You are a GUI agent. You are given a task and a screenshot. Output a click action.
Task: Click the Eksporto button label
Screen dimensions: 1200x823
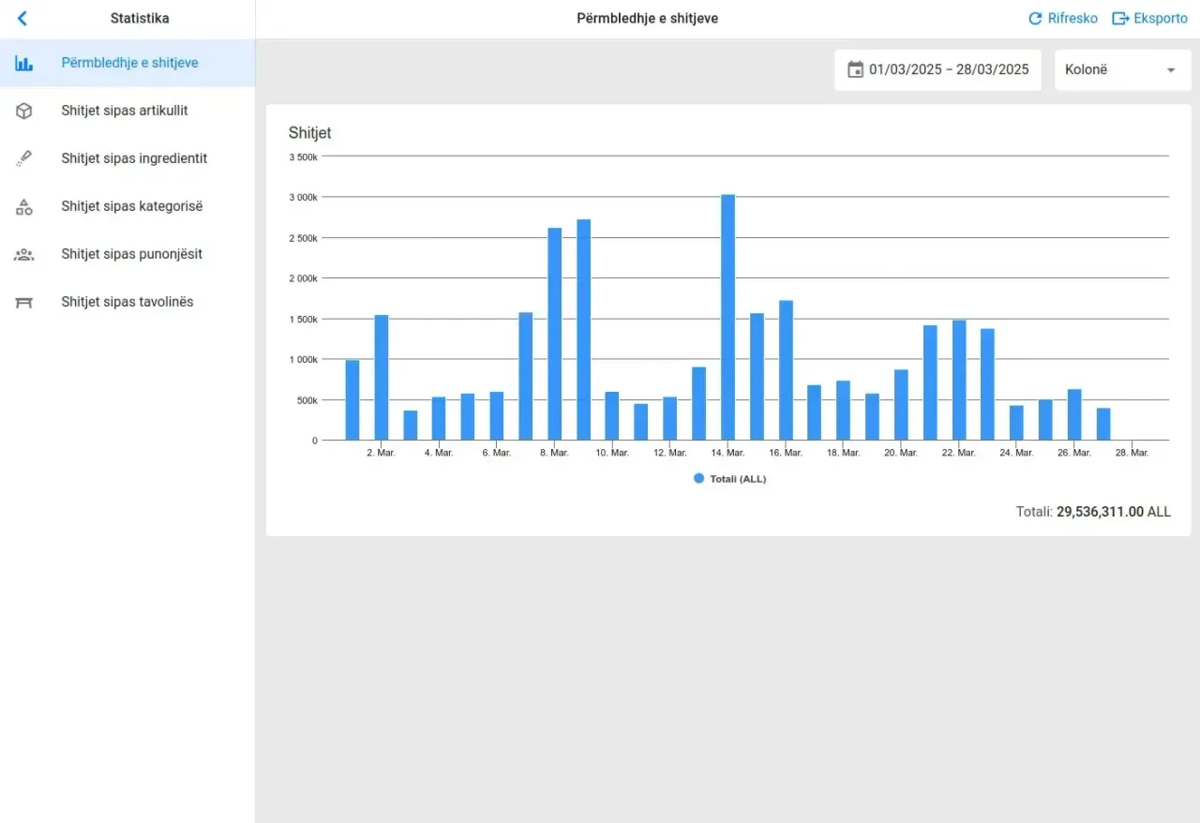click(x=1161, y=19)
